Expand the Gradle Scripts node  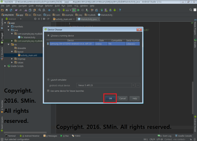[5, 66]
